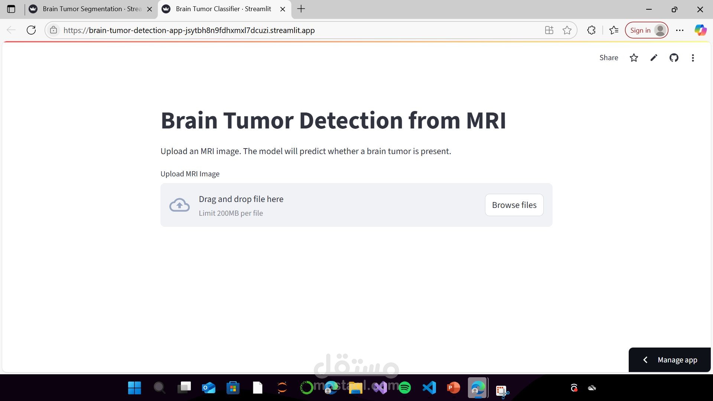Open the three-dot Streamlit app menu
713x401 pixels.
[x=693, y=58]
